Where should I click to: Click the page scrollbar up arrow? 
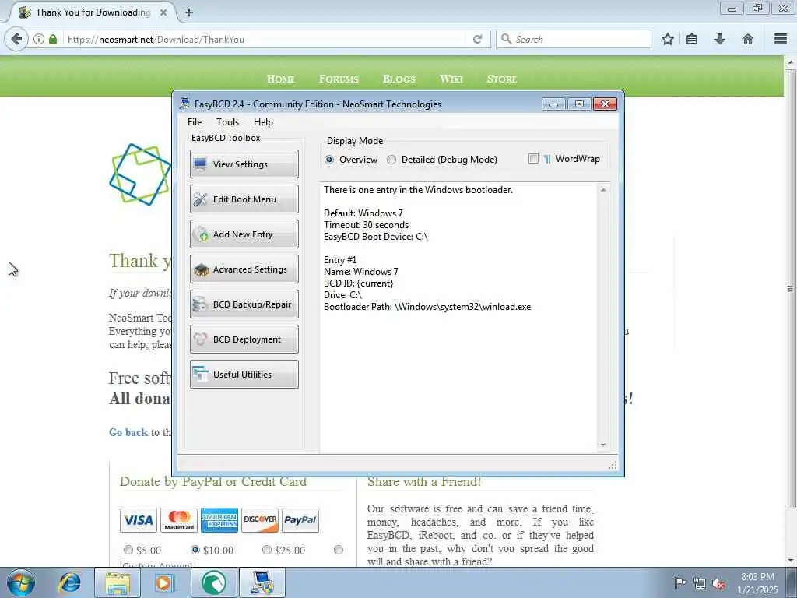[x=791, y=62]
